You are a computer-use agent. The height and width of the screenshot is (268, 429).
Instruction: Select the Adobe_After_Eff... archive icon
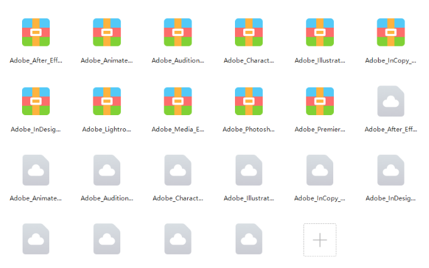click(36, 32)
